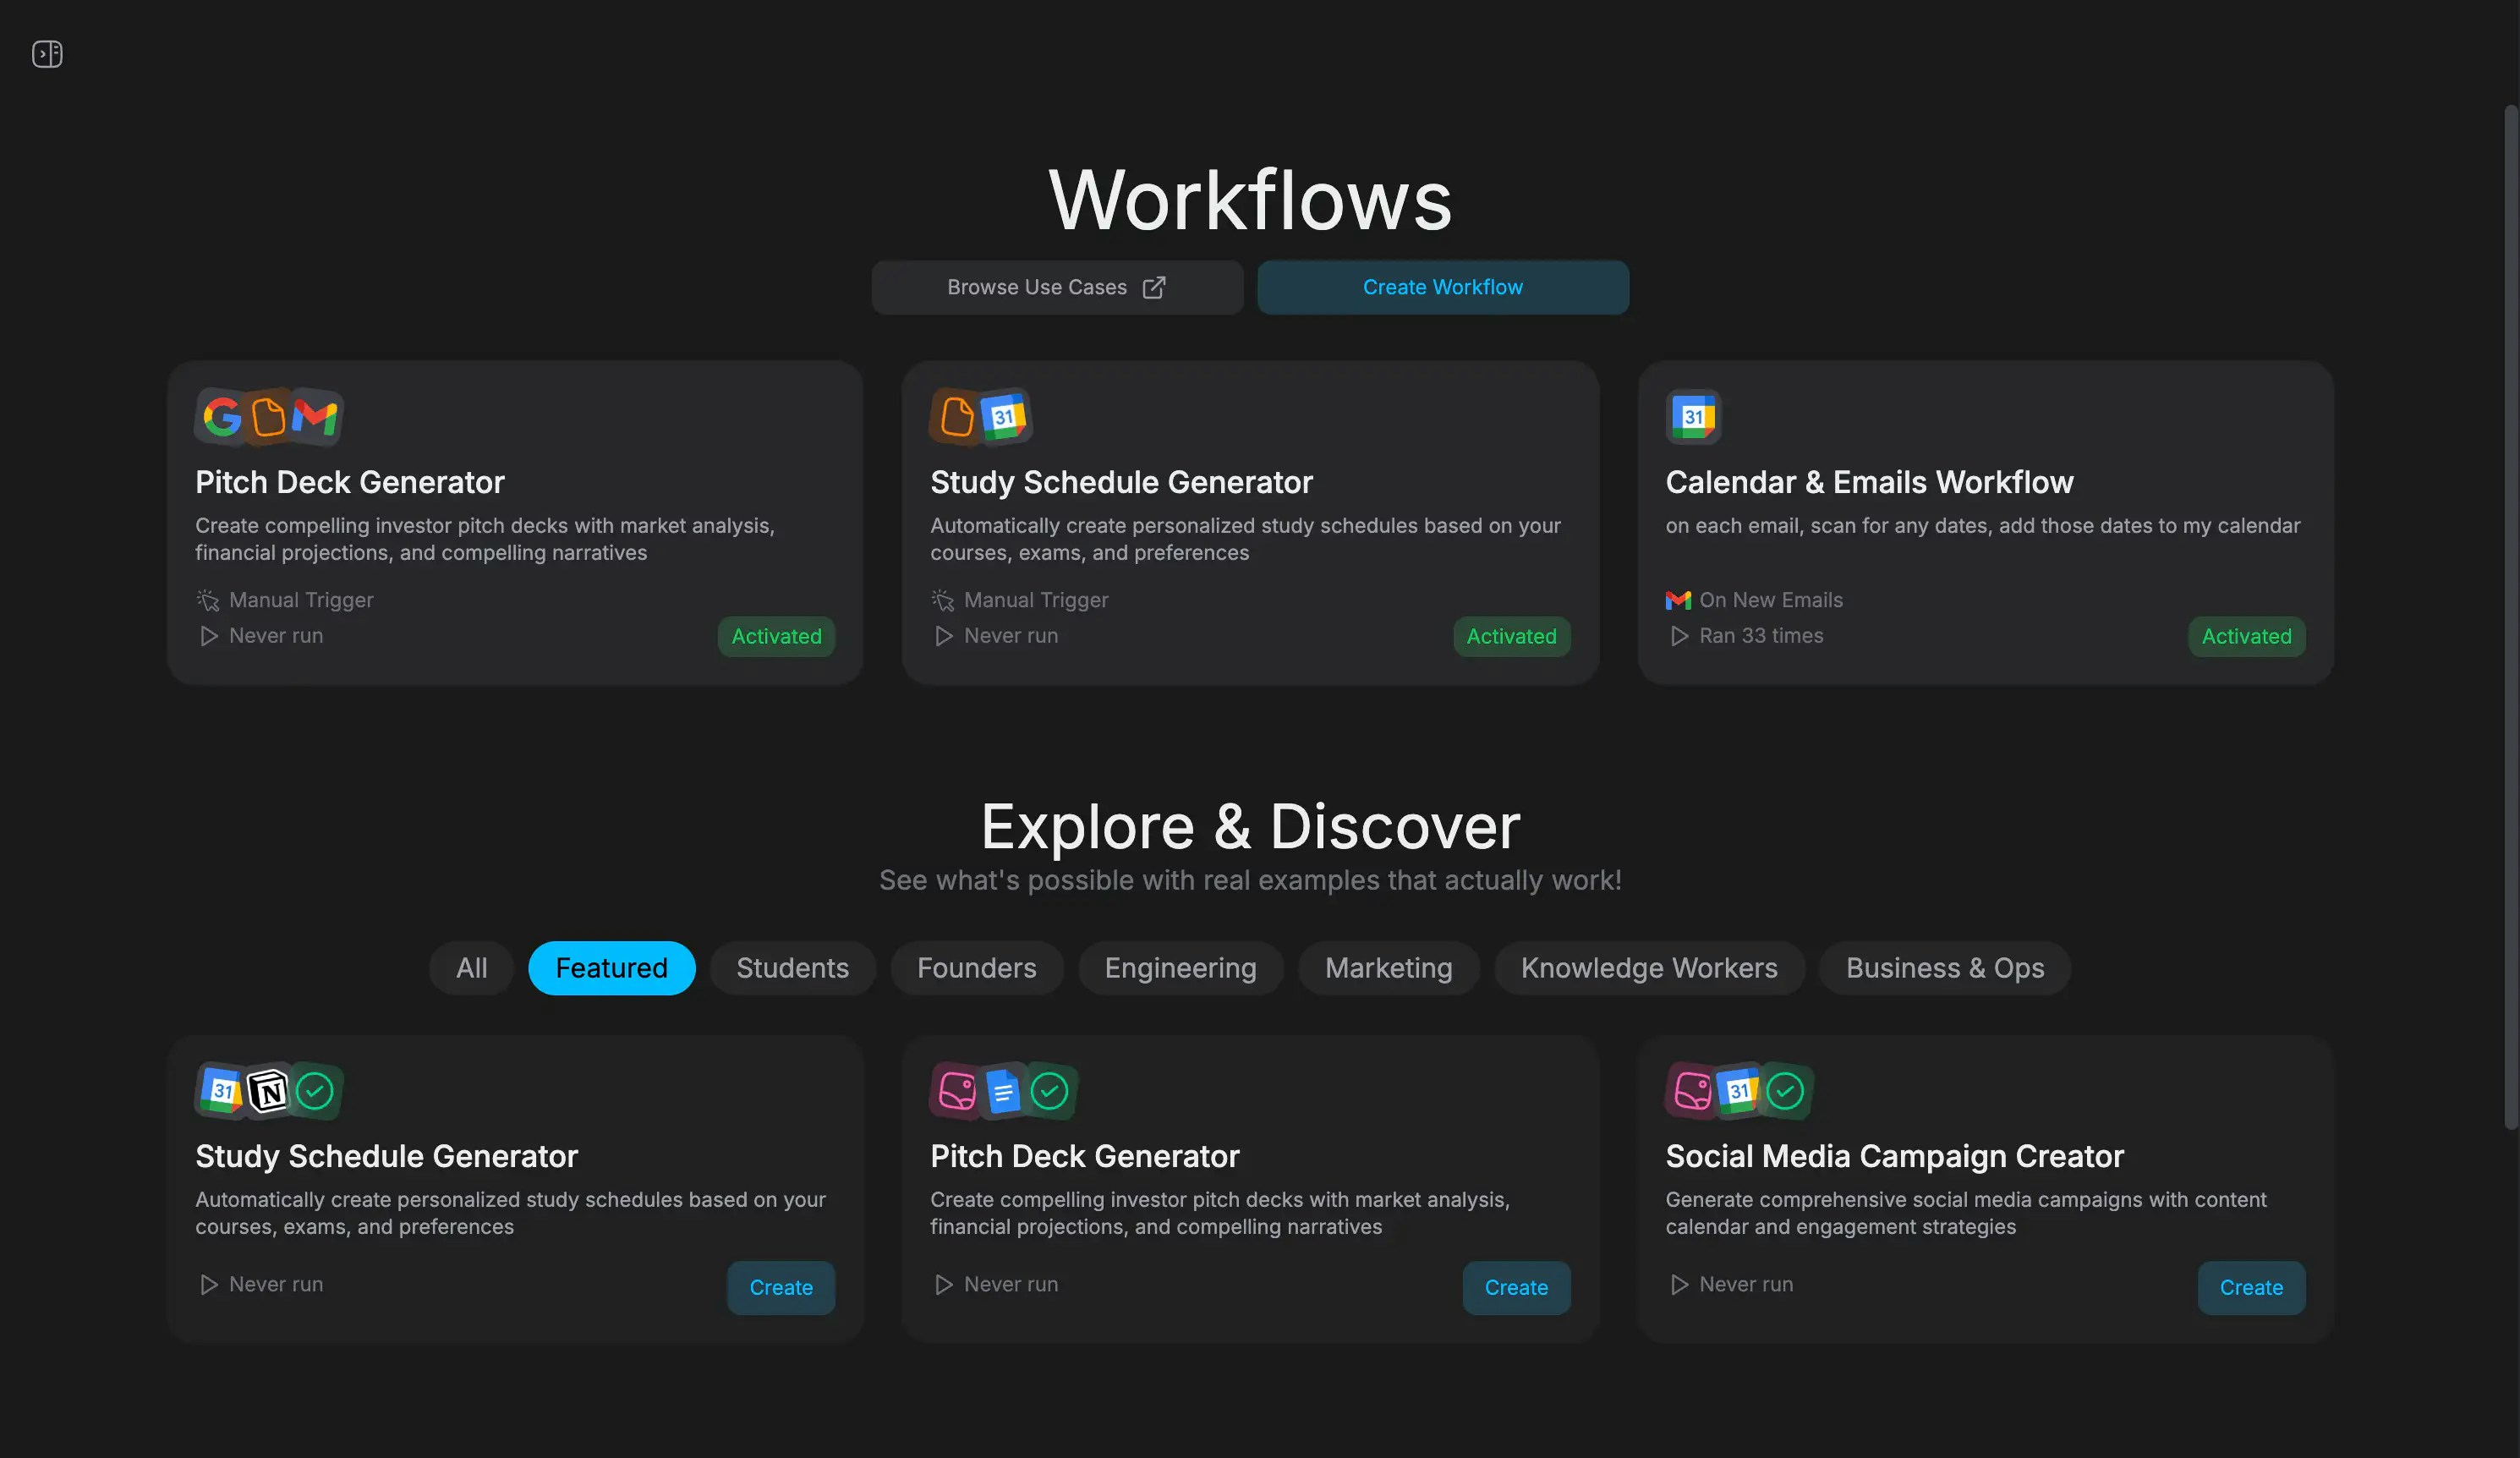Open the sidebar toggle in the top-left corner
This screenshot has width=2520, height=1458.
[x=47, y=54]
